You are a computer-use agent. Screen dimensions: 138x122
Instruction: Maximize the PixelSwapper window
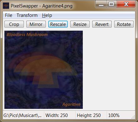tap(111, 4)
